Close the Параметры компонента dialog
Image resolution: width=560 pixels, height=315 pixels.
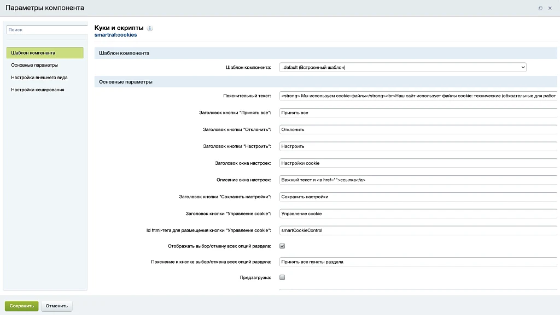pos(550,8)
